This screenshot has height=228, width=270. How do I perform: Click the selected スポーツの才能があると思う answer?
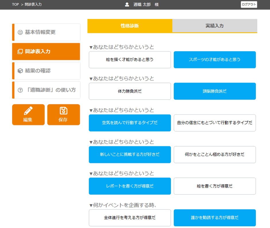point(215,60)
